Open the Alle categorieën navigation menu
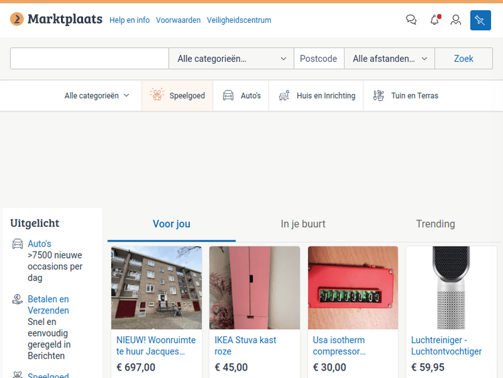 (x=97, y=96)
